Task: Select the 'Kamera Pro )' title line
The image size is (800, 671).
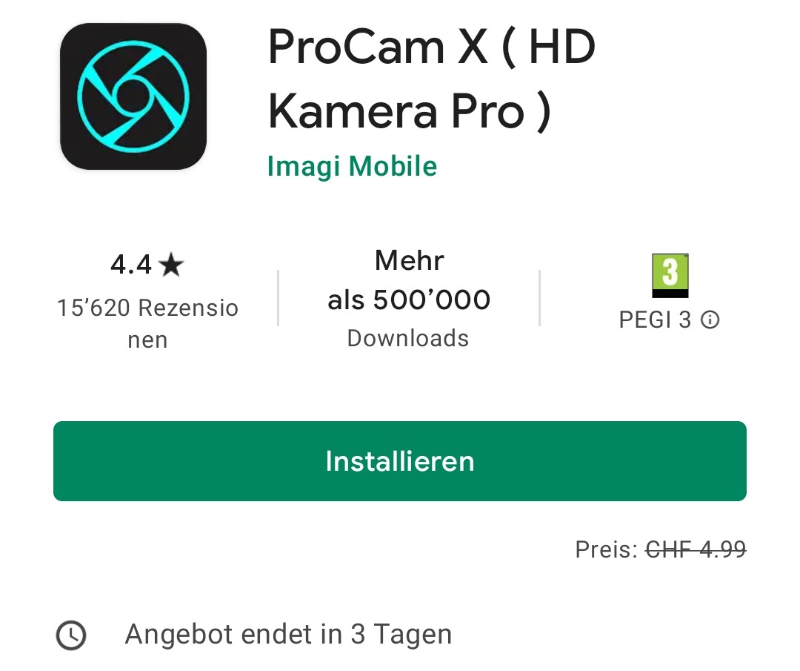Action: pyautogui.click(x=410, y=112)
